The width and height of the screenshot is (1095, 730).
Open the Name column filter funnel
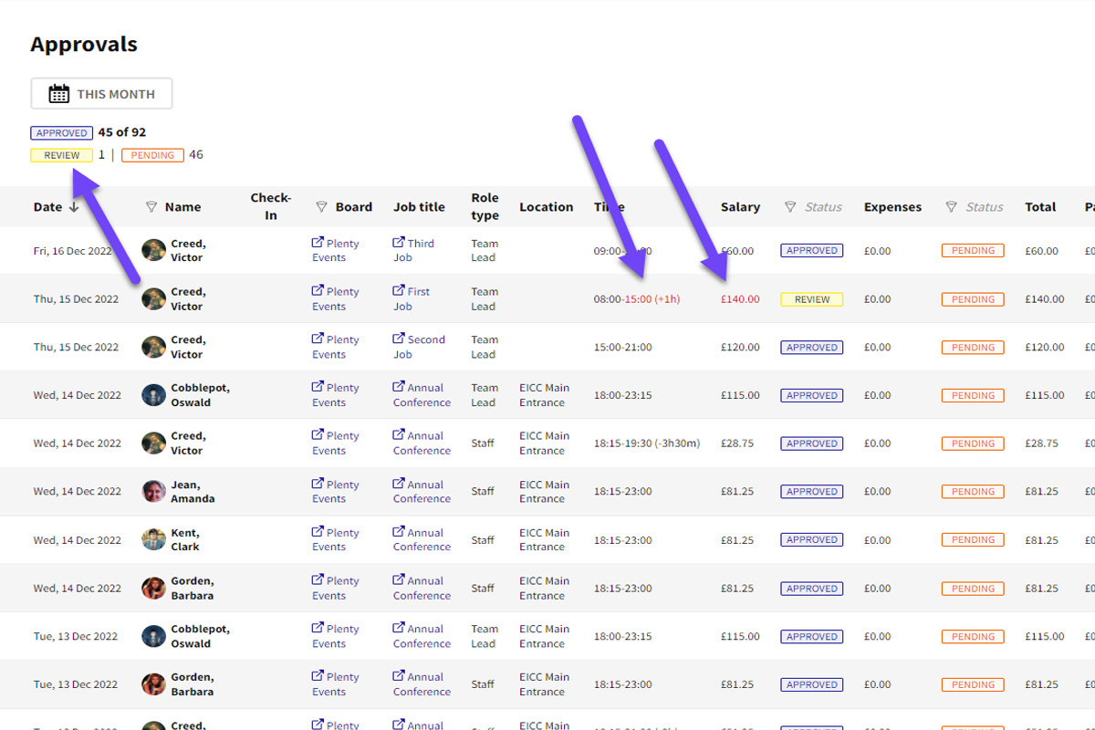coord(151,207)
